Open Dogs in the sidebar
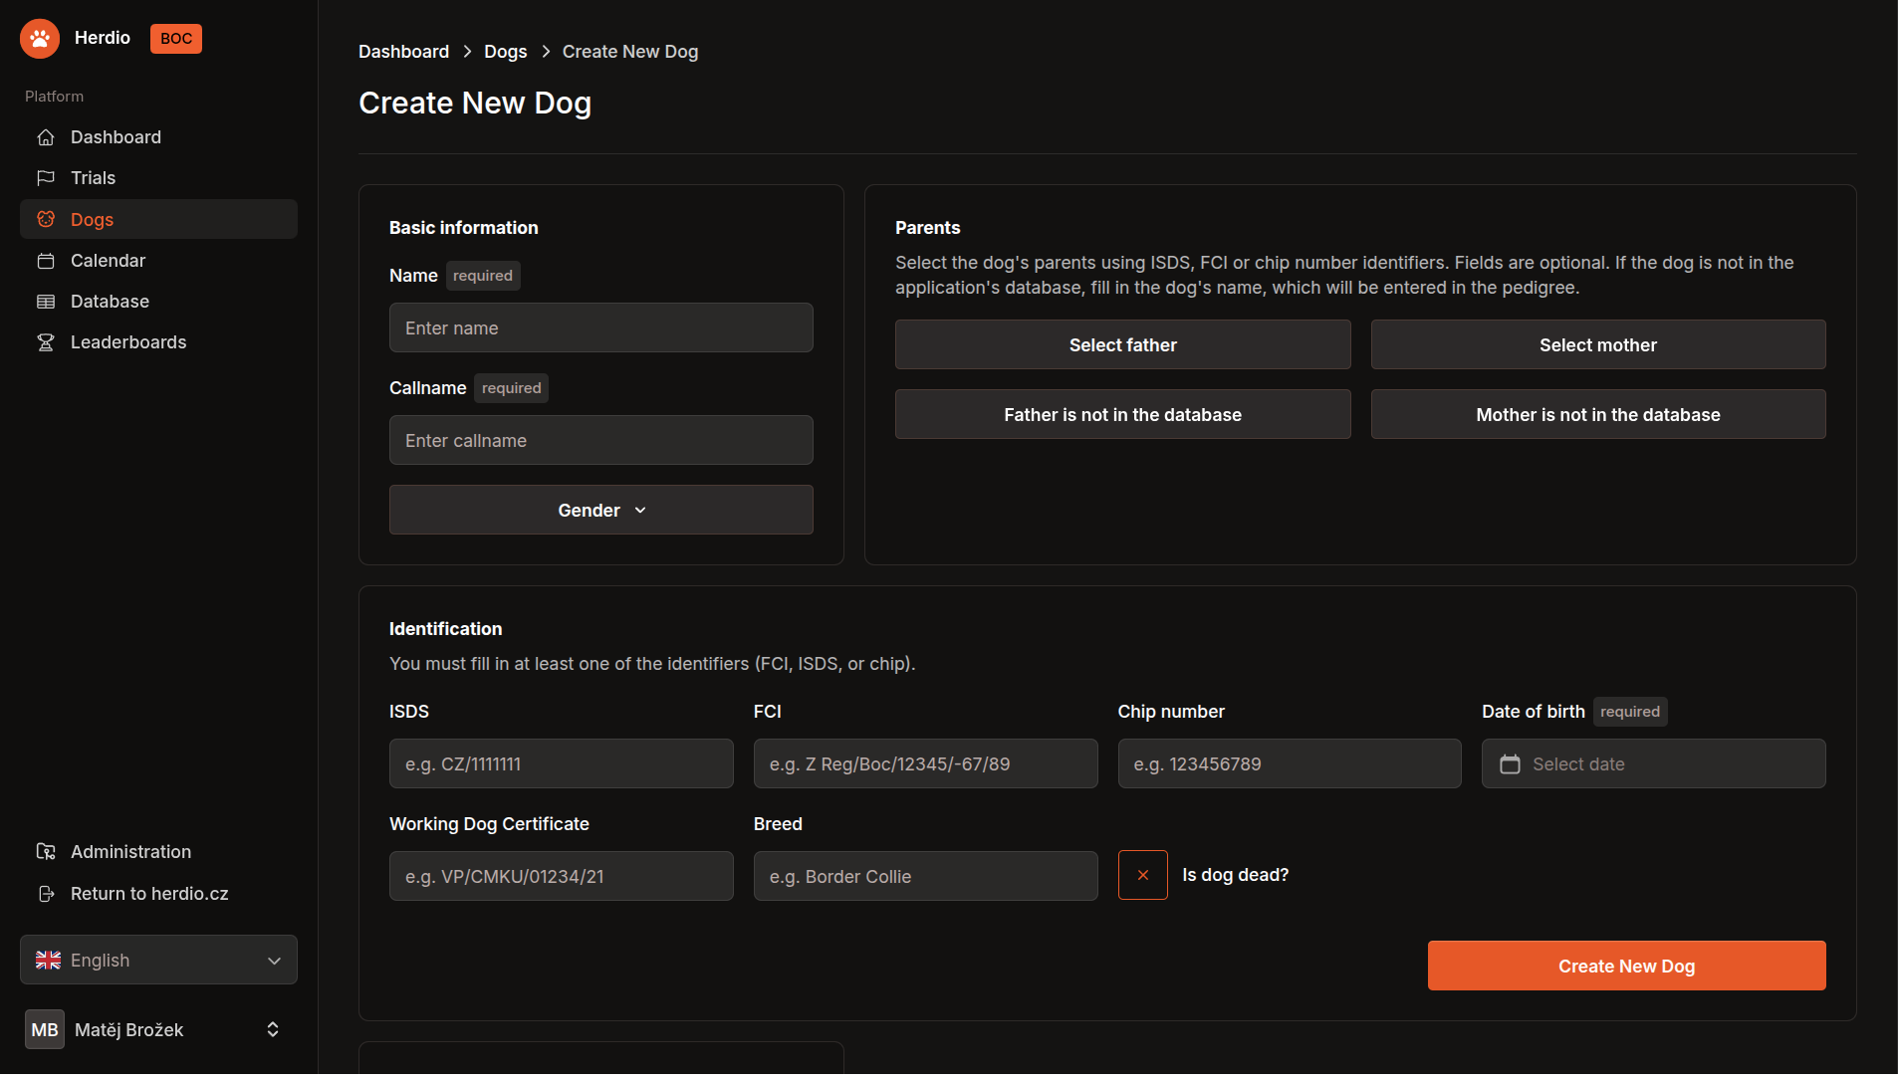The height and width of the screenshot is (1080, 1898). coord(159,219)
